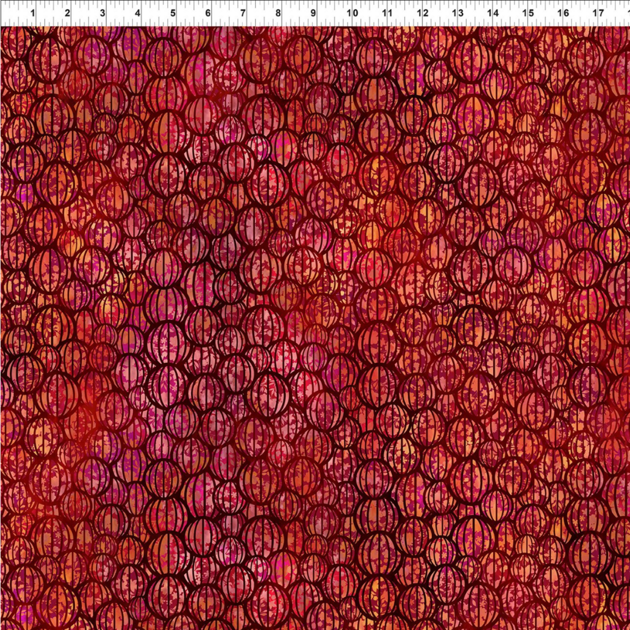Viewport: 630px width, 630px height.
Task: Select the ruler marking "6"
Action: [208, 13]
